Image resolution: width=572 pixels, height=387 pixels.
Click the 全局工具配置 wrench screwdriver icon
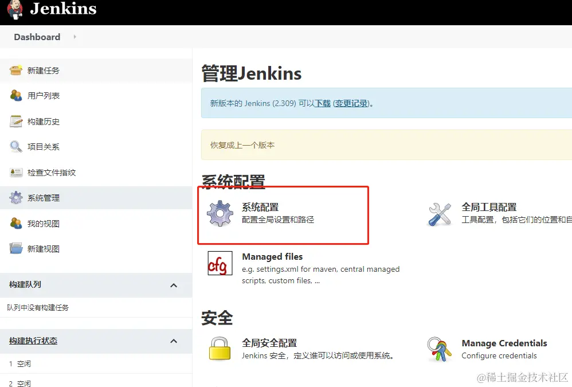coord(440,214)
